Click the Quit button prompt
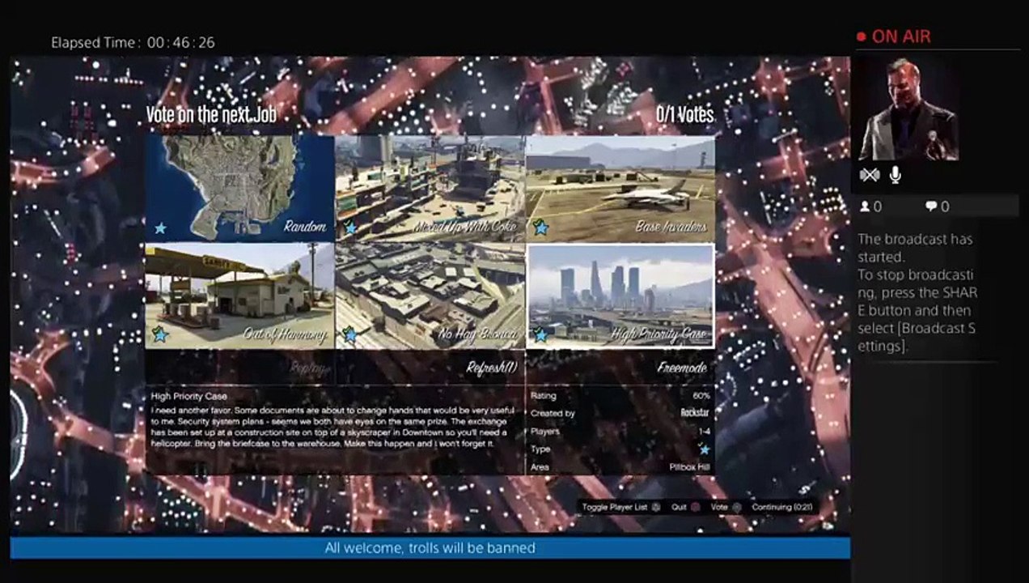 (x=685, y=507)
